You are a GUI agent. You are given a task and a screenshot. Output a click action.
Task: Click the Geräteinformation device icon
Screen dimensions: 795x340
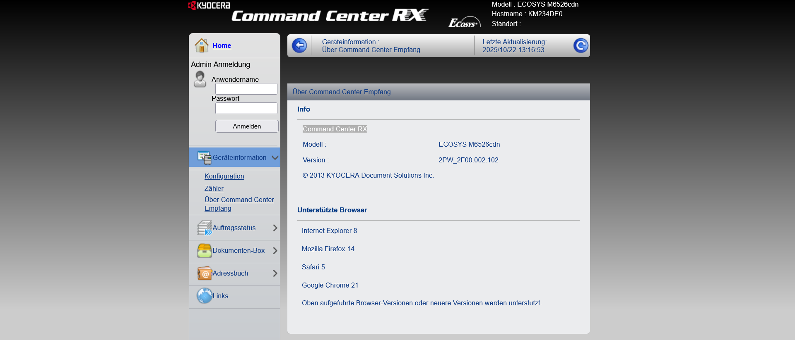[205, 157]
